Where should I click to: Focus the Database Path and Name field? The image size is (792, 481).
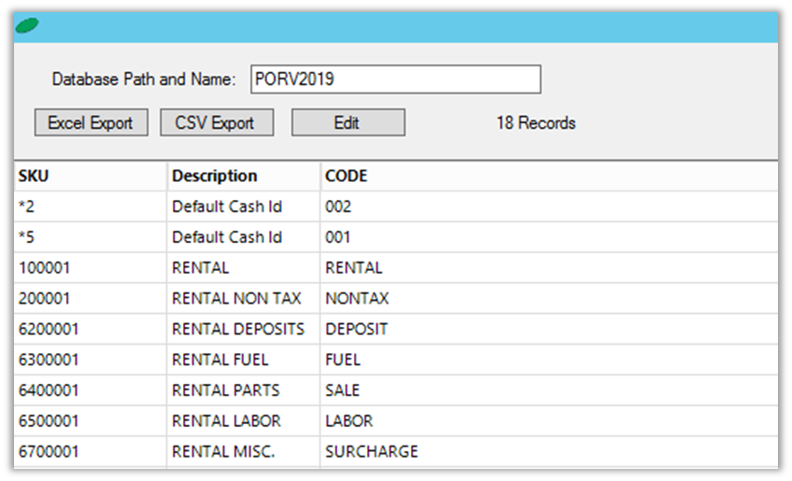395,79
